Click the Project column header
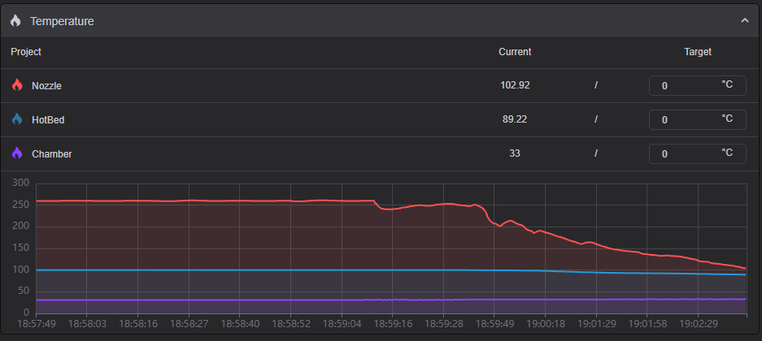Screen dimensions: 762x341 point(26,52)
